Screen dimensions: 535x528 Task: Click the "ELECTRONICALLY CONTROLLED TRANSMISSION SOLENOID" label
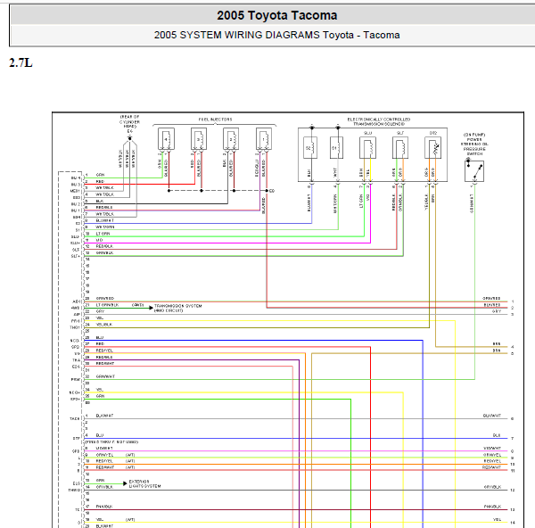pos(379,121)
